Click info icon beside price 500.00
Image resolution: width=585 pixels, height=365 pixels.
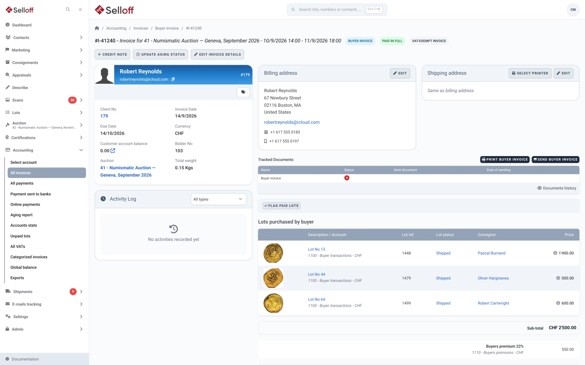point(558,278)
